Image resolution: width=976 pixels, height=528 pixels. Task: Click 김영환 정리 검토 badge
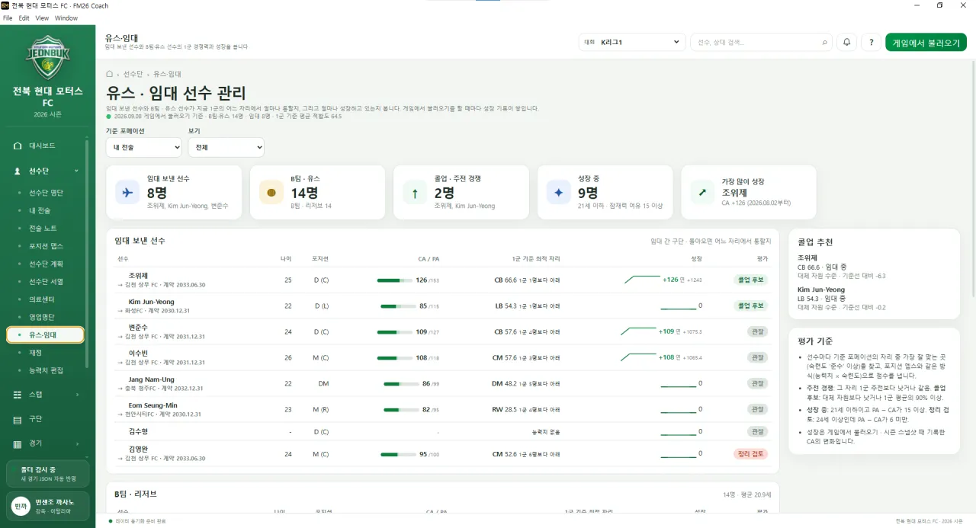coord(750,454)
